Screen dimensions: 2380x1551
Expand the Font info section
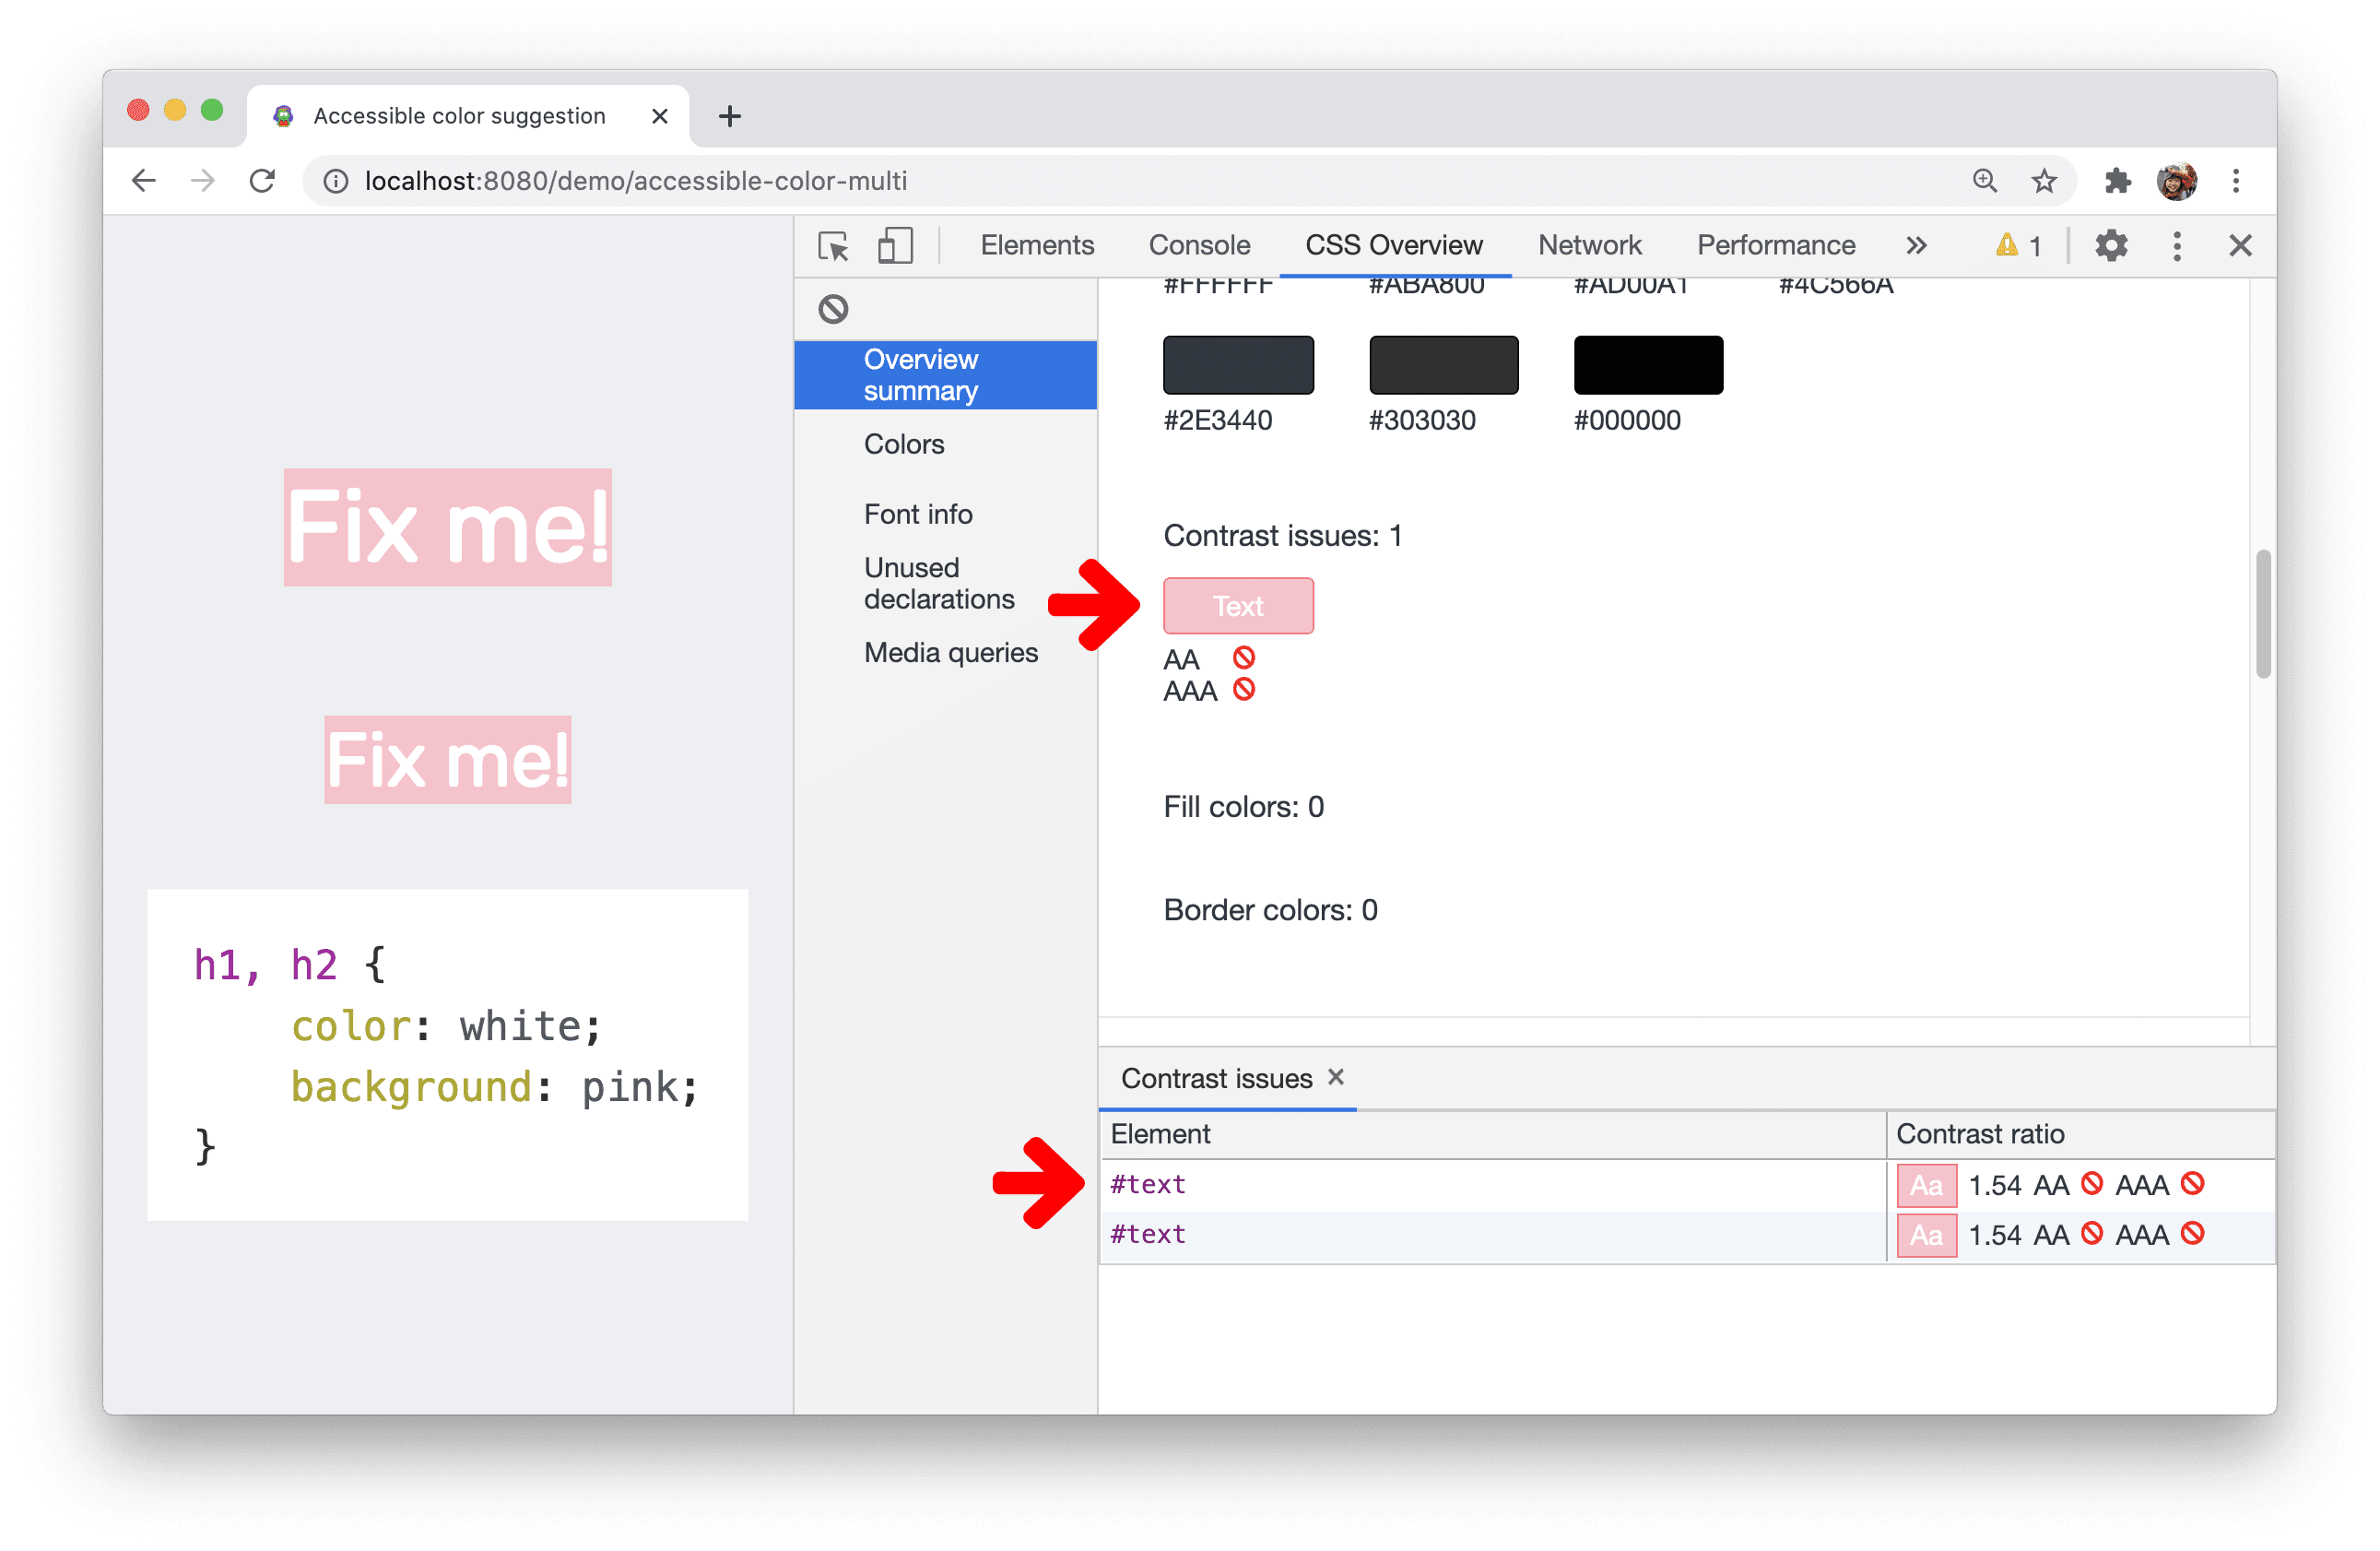tap(919, 514)
